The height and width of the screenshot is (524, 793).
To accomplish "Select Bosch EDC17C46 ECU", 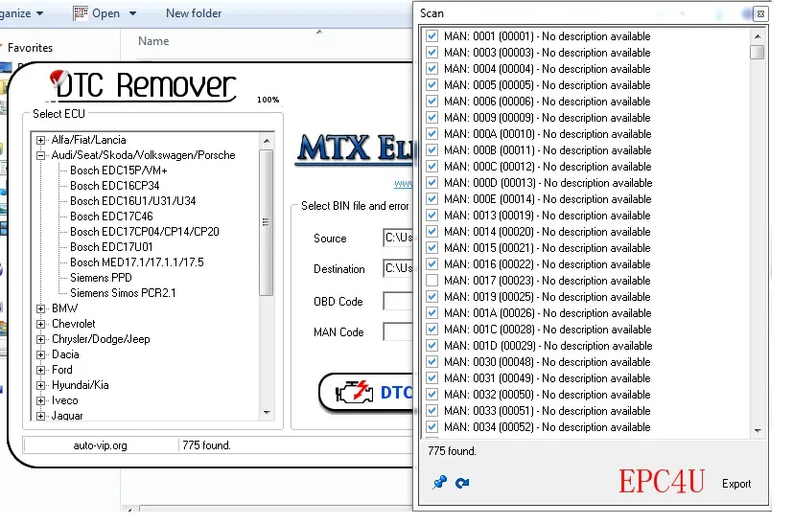I will pos(111,216).
